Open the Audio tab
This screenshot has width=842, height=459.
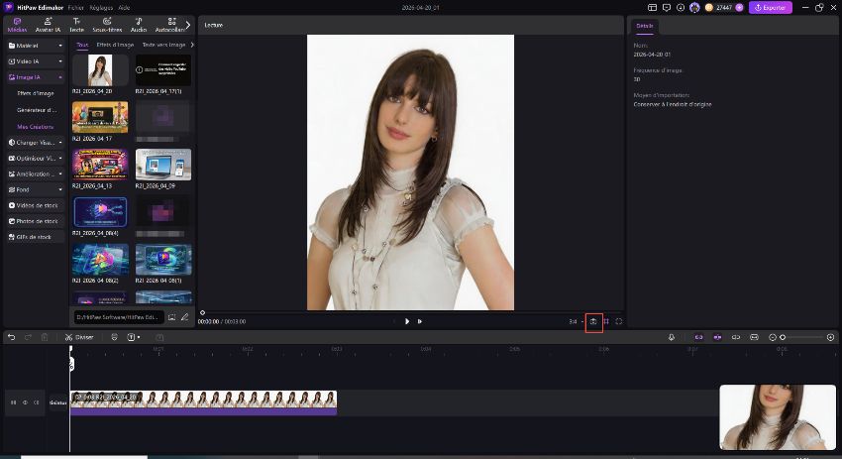[139, 25]
